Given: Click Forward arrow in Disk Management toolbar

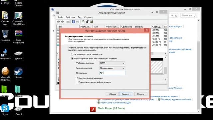Looking at the screenshot, I should (x=62, y=22).
